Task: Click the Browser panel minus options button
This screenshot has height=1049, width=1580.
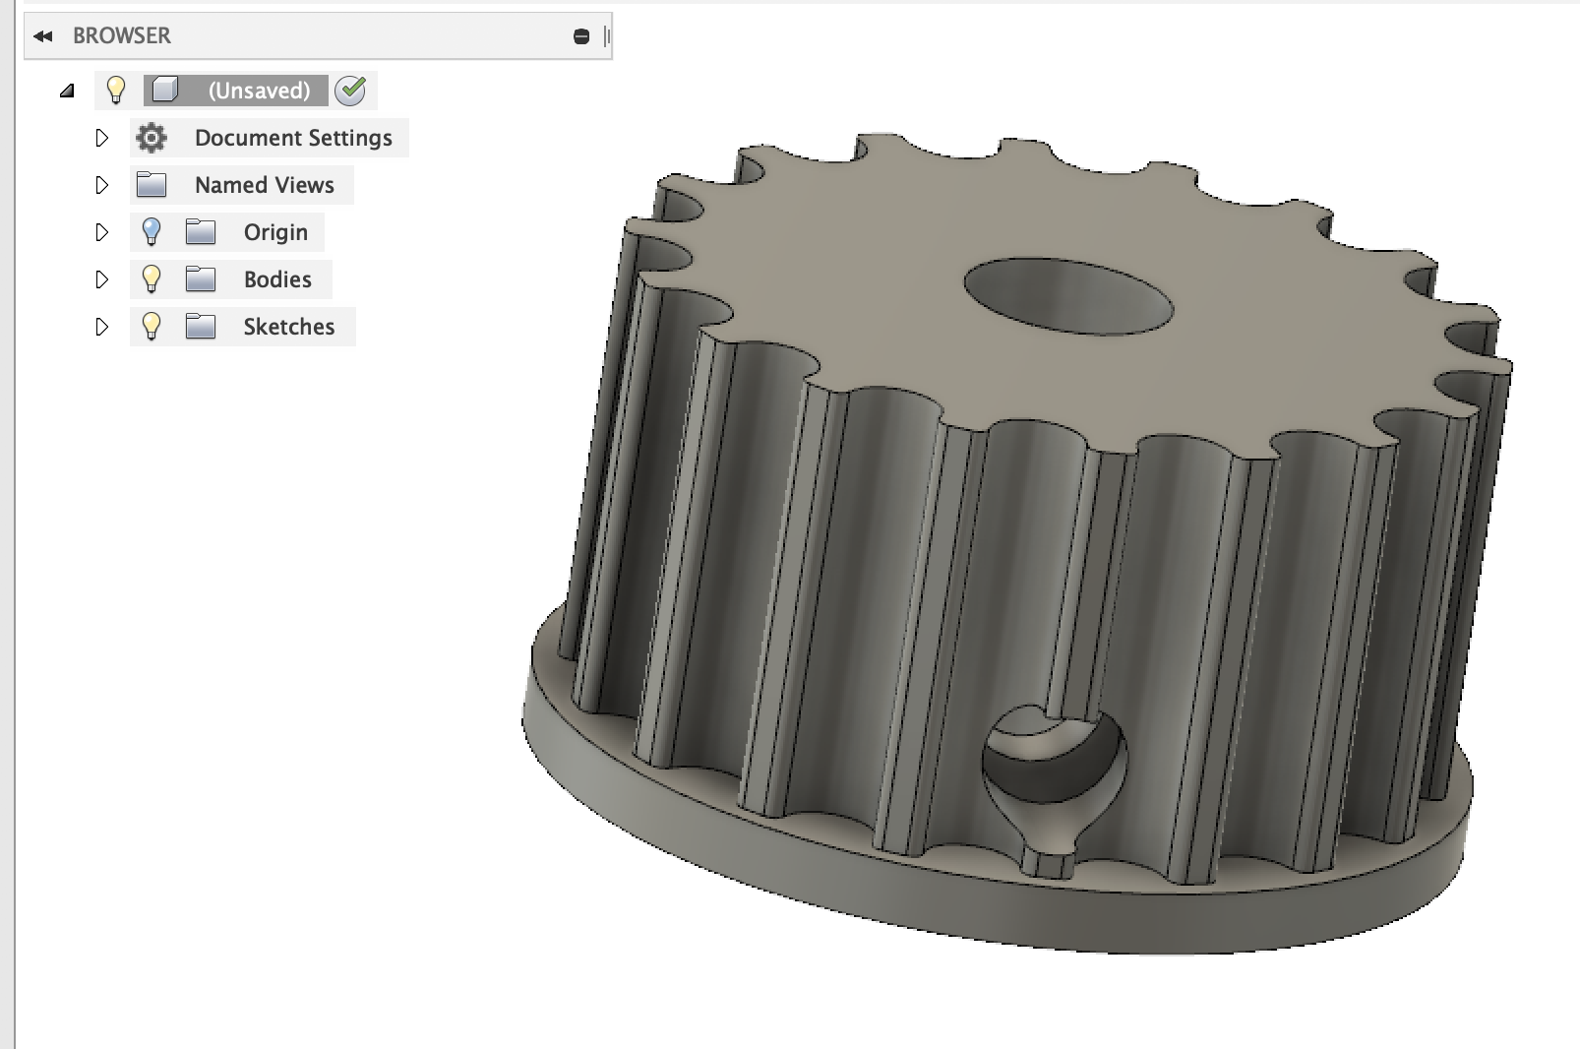Action: 581,36
